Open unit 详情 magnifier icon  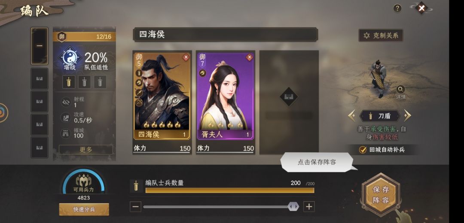pos(401,89)
